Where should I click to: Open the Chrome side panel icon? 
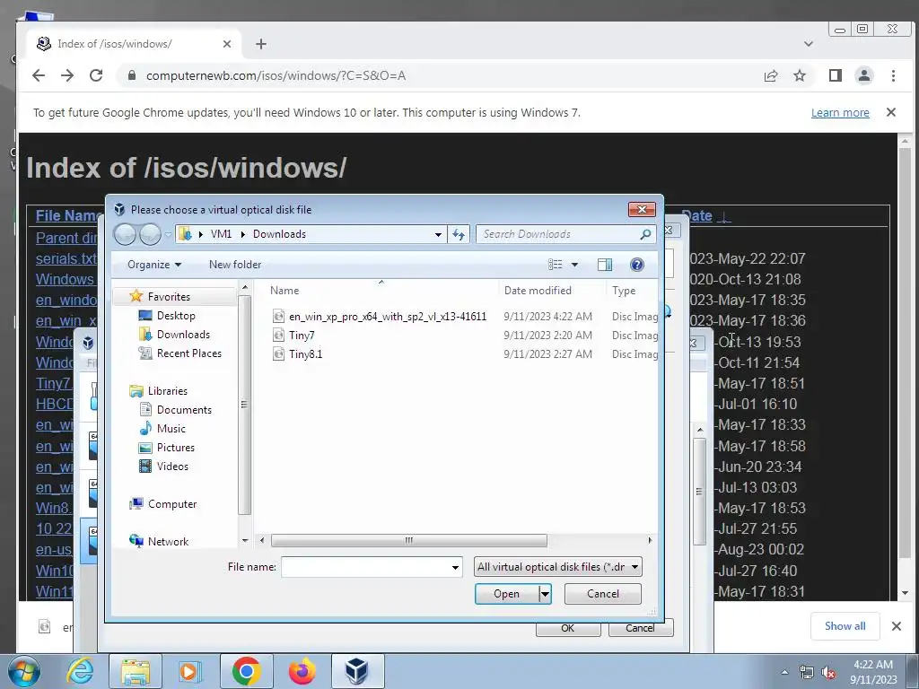tap(836, 75)
